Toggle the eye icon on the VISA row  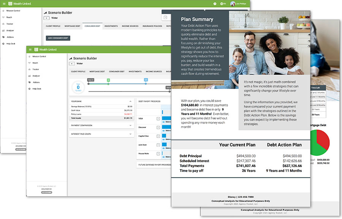(163, 122)
